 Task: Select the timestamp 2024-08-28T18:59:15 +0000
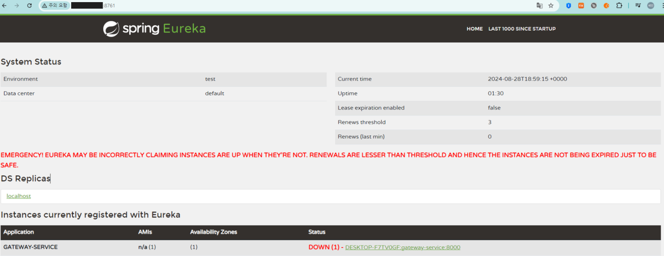pos(528,79)
